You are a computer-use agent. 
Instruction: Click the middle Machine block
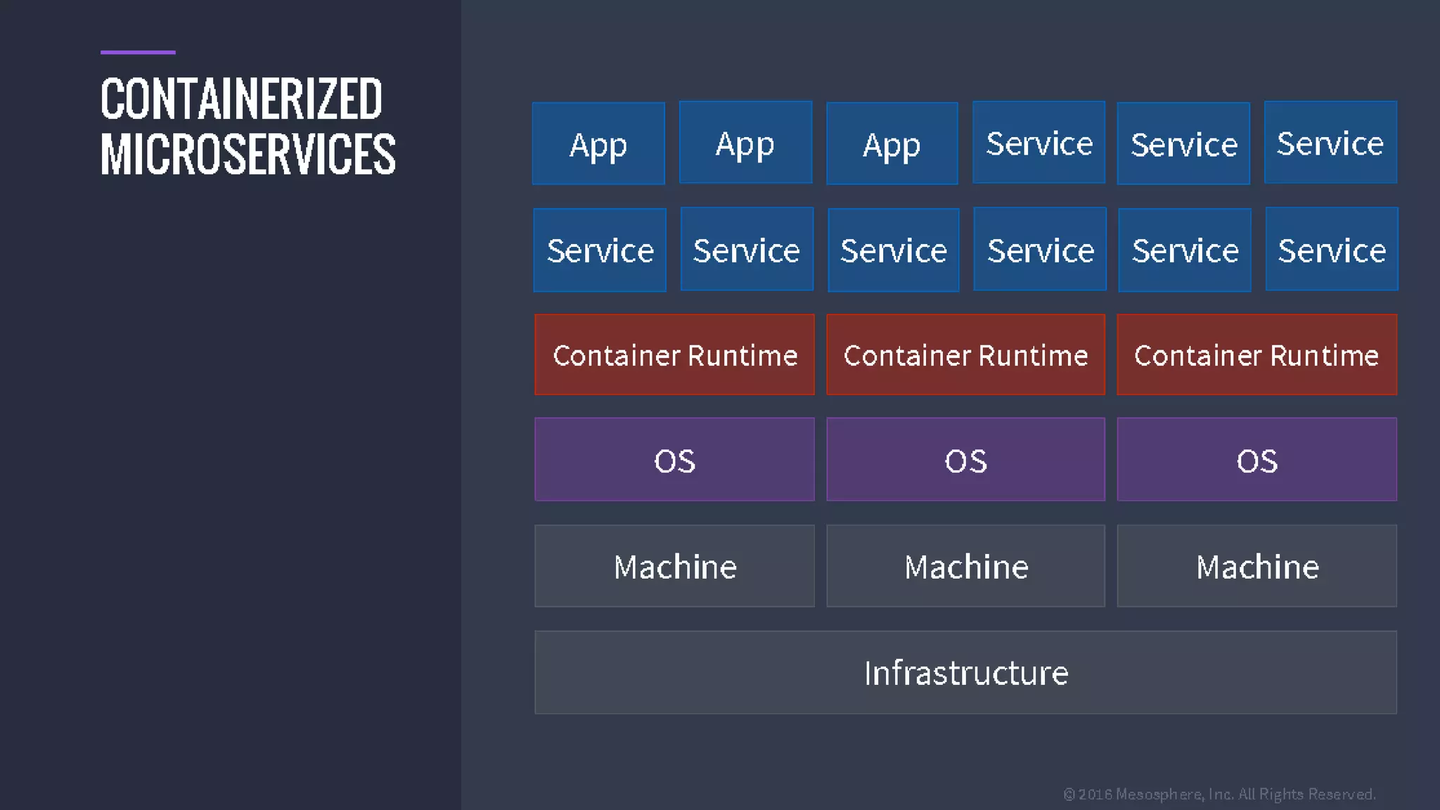(965, 566)
